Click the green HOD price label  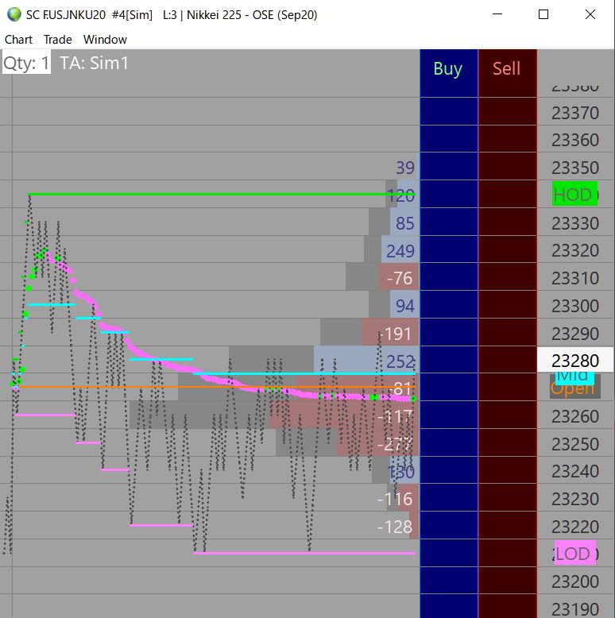(x=574, y=194)
